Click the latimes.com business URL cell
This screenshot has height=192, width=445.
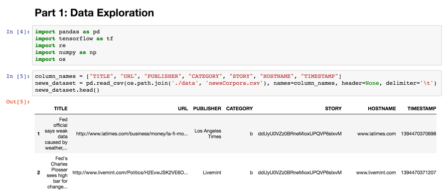coord(132,133)
